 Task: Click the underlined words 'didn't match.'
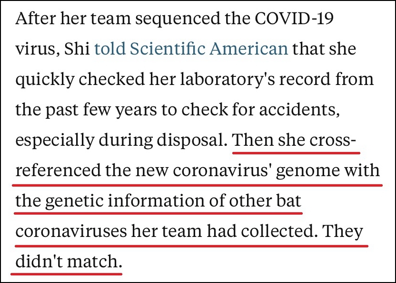[69, 261]
